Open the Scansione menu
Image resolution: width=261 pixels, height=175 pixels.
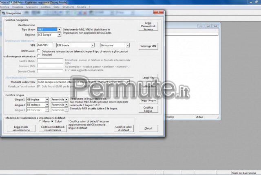(x=32, y=7)
